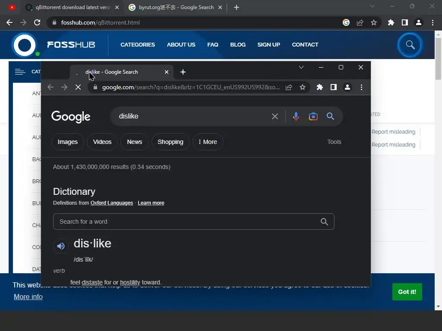The image size is (442, 331).
Task: Accept cookies with Got it! button
Action: 407,292
